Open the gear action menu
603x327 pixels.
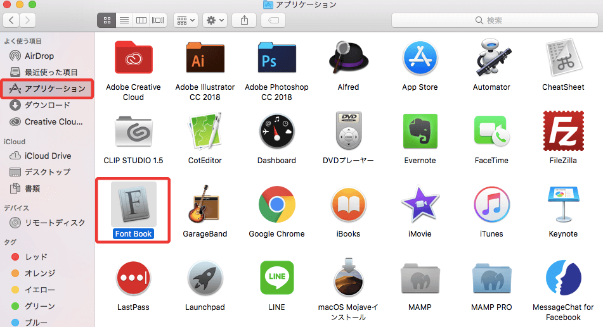click(x=214, y=20)
